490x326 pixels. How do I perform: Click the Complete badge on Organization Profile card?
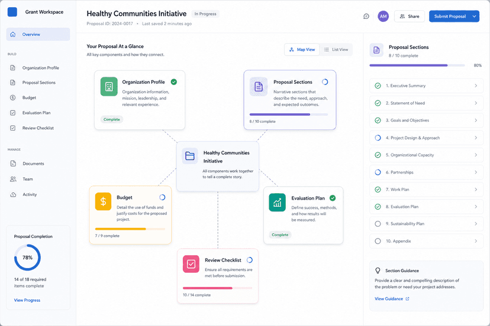coord(112,119)
